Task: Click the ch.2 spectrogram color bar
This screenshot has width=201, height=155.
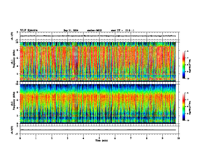Action: [x=184, y=107]
